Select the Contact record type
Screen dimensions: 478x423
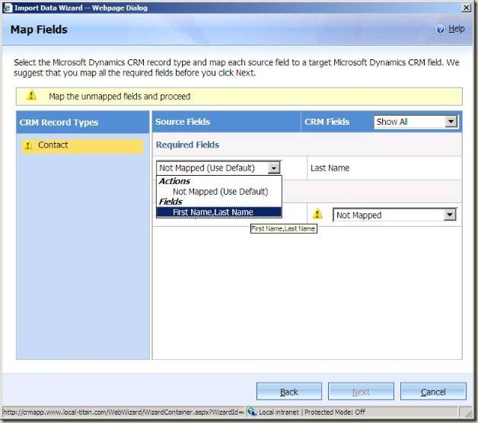pos(53,145)
